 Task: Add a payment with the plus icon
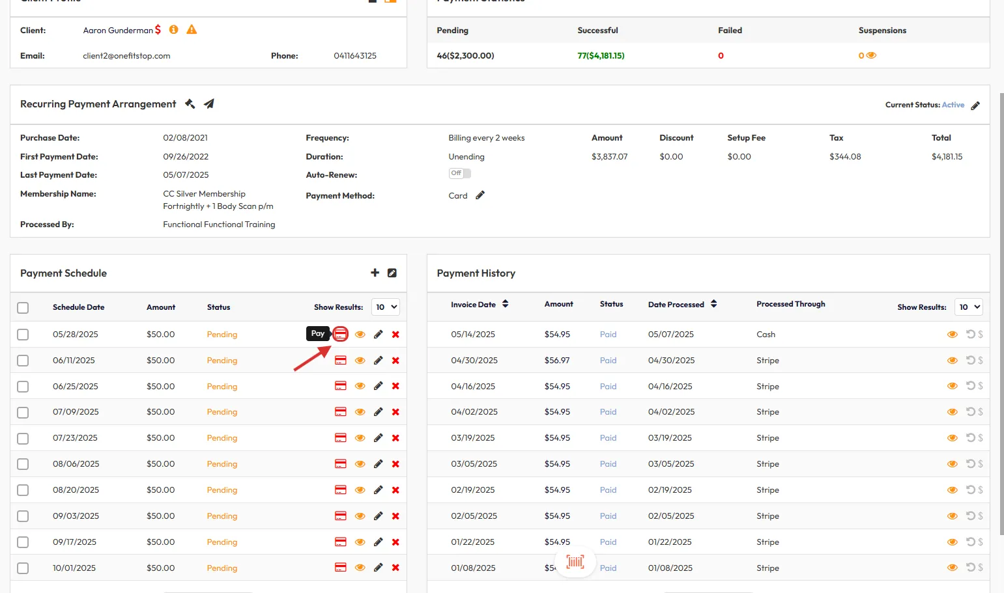(x=375, y=273)
